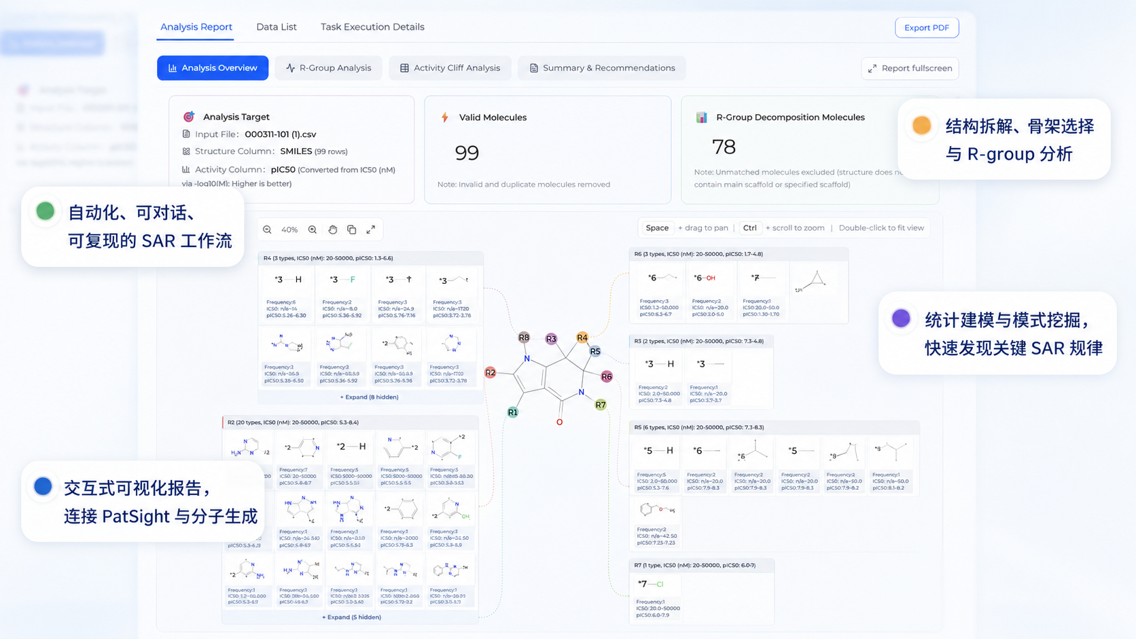Click the expand canvas fullscreen icon
The height and width of the screenshot is (639, 1136).
pos(371,230)
